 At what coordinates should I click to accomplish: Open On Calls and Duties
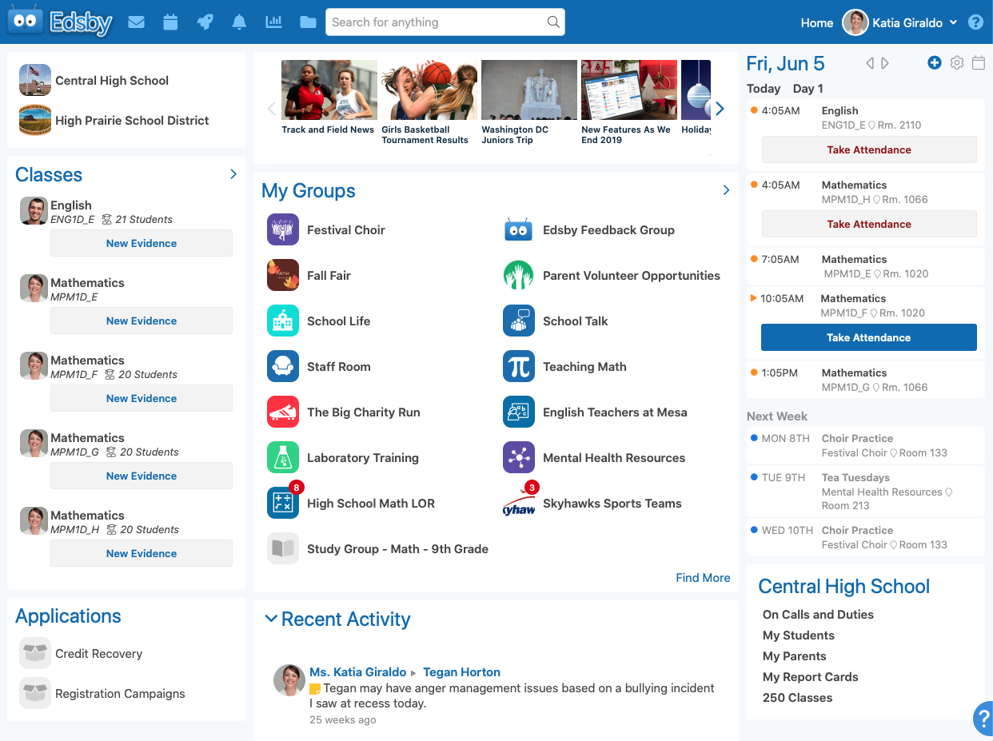click(x=818, y=615)
